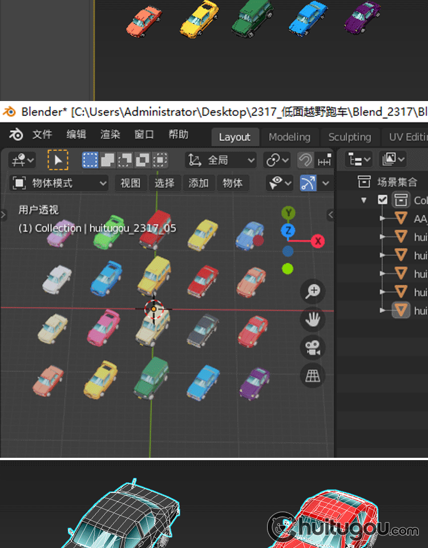Collapse the Collection tree in outliner

tap(364, 200)
